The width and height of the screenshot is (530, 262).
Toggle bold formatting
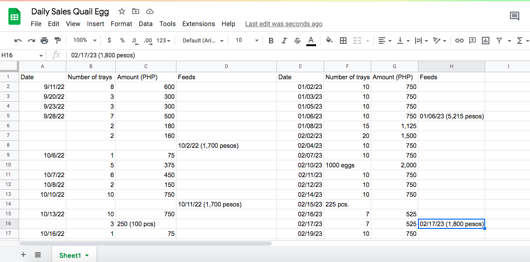click(271, 41)
